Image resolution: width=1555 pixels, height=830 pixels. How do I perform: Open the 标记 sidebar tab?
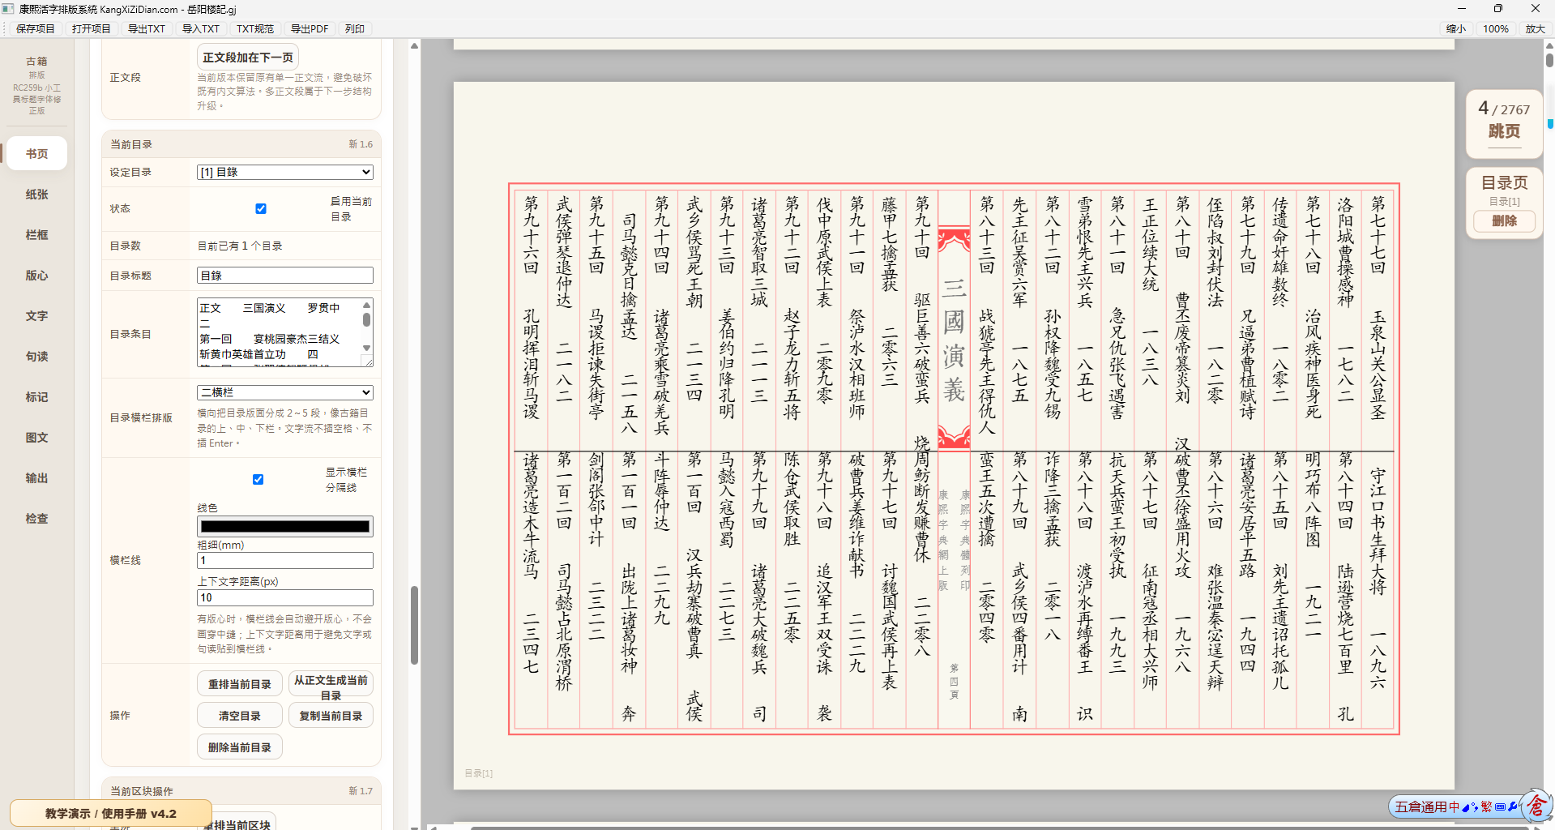click(x=36, y=397)
